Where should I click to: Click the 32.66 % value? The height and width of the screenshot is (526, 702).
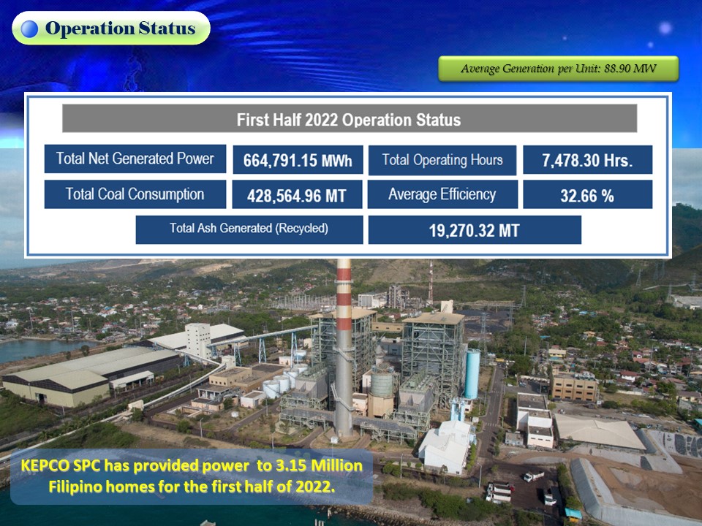(587, 194)
